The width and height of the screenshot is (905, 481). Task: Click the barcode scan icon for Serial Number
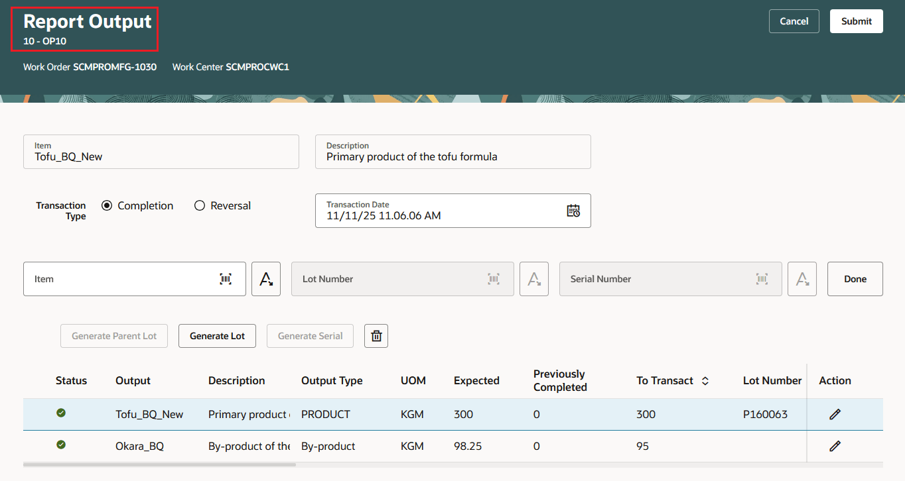(x=761, y=279)
